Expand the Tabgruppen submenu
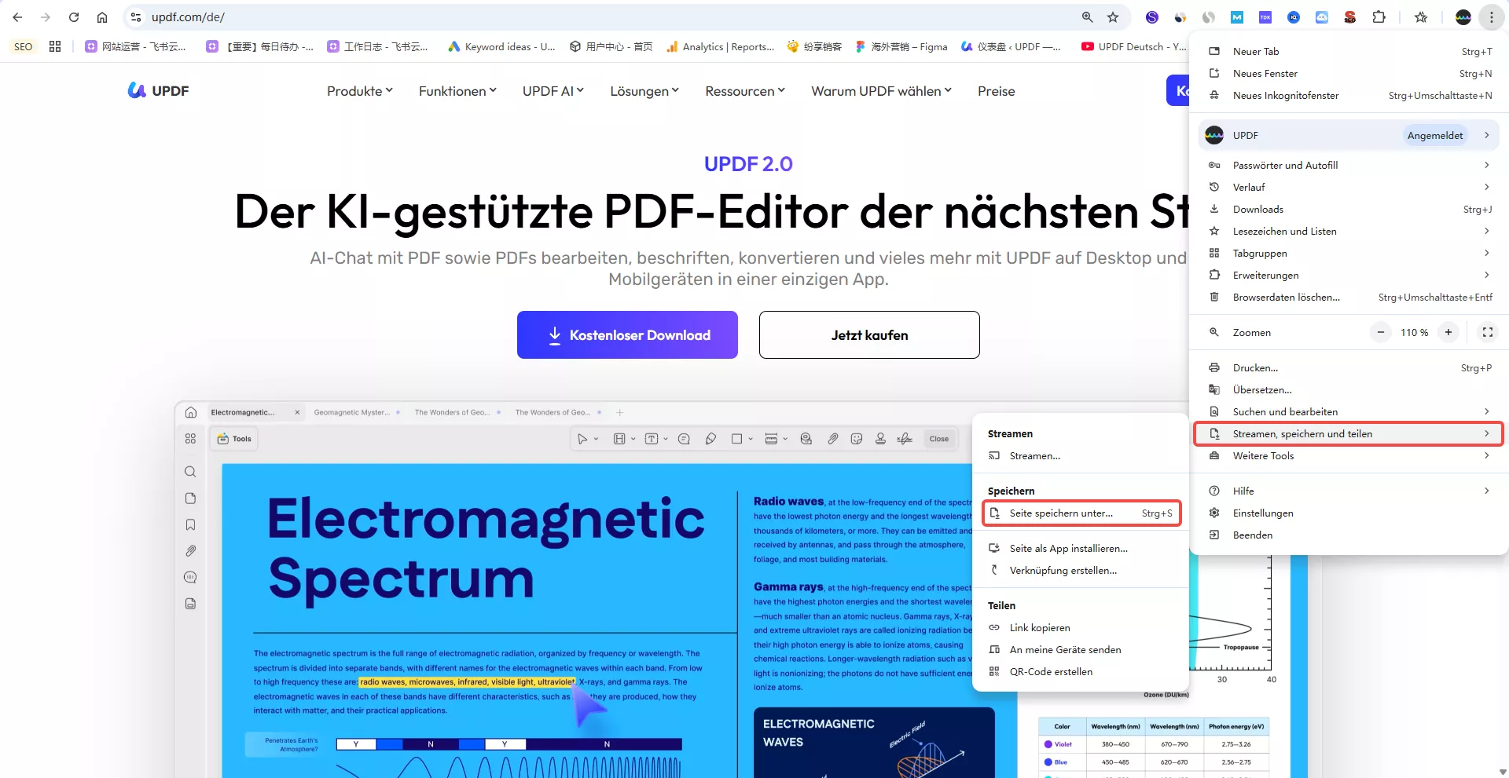The image size is (1509, 778). coord(1349,253)
